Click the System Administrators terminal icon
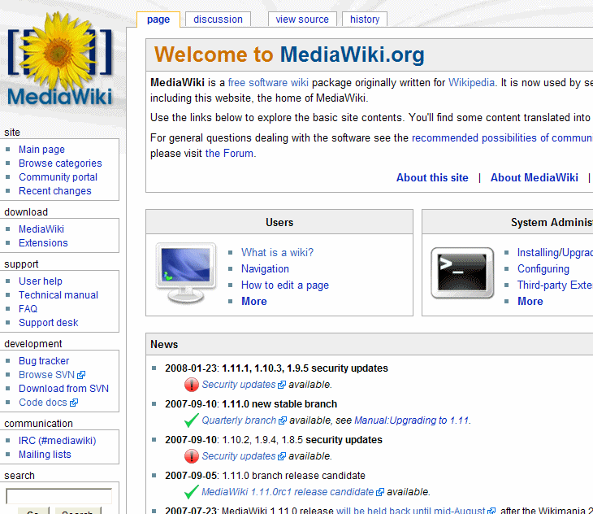 click(x=461, y=271)
